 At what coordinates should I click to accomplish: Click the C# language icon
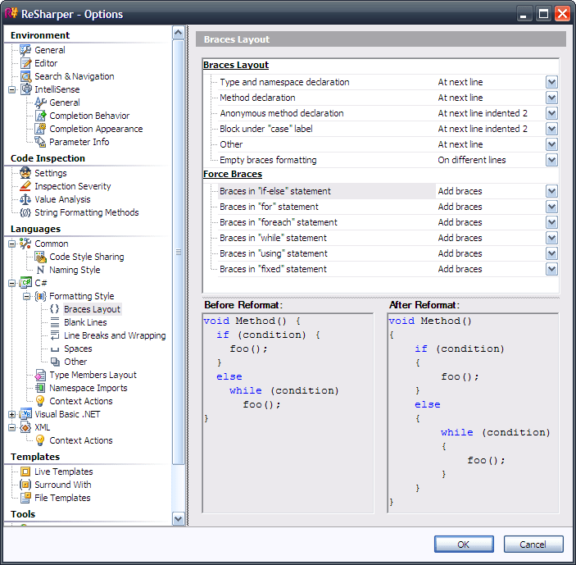click(x=25, y=283)
